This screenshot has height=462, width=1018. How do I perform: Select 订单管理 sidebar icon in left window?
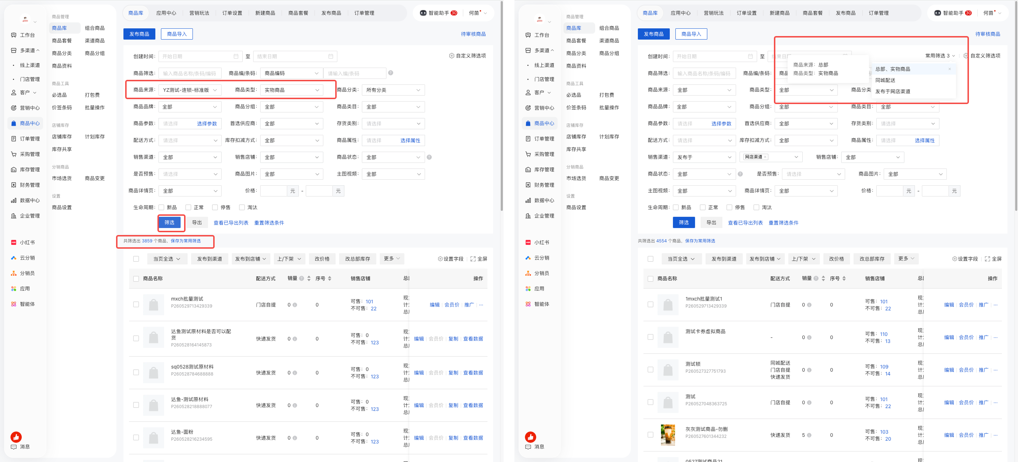13,139
